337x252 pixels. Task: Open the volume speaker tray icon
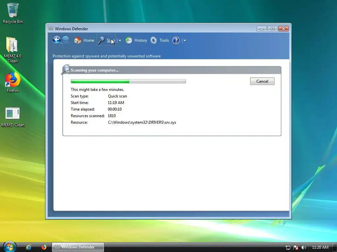click(303, 247)
